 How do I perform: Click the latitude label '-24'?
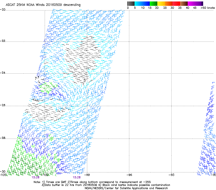pyautogui.click(x=3, y=72)
